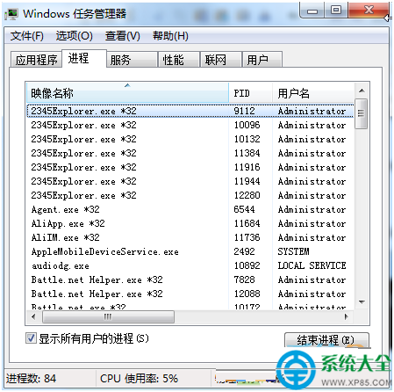Image resolution: width=394 pixels, height=392 pixels.
Task: Maximize the Task Manager window
Action: pos(336,11)
